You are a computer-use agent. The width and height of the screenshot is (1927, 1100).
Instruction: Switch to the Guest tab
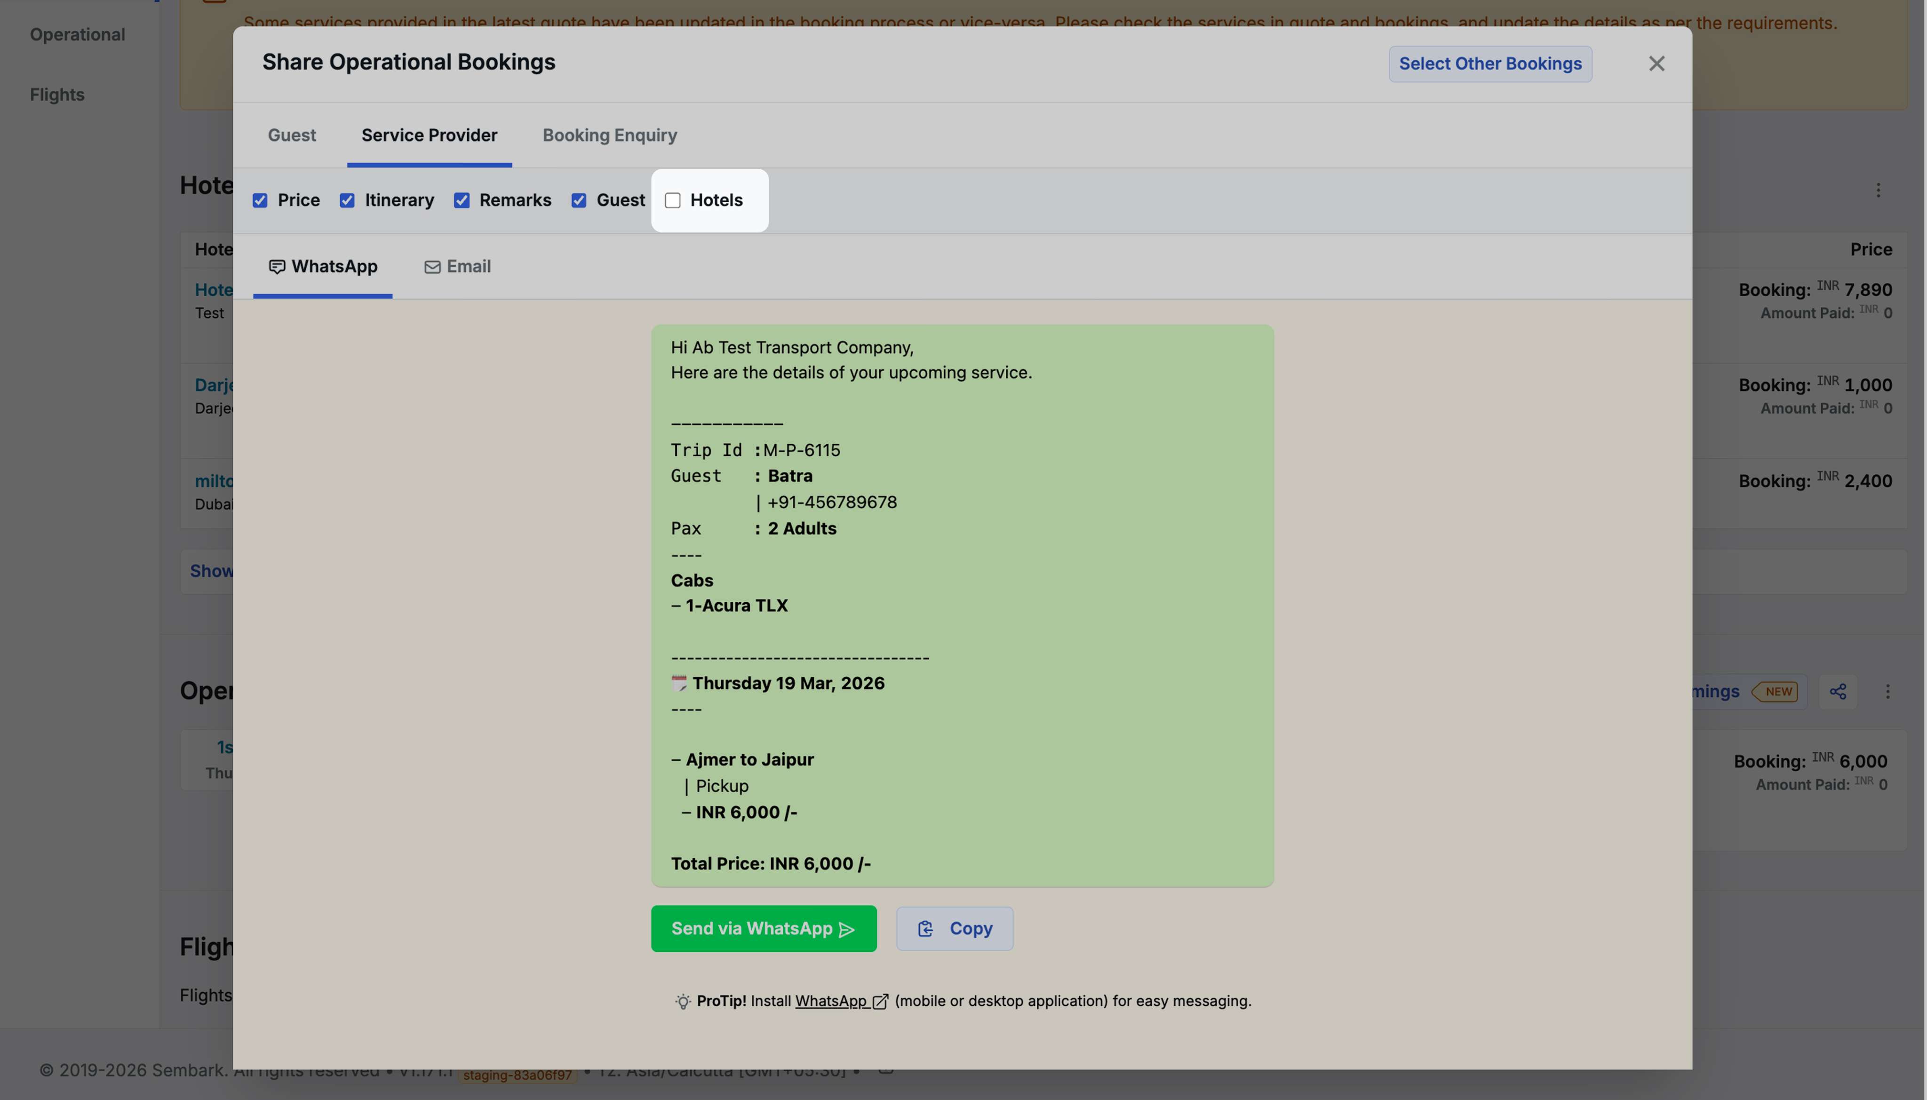[292, 135]
